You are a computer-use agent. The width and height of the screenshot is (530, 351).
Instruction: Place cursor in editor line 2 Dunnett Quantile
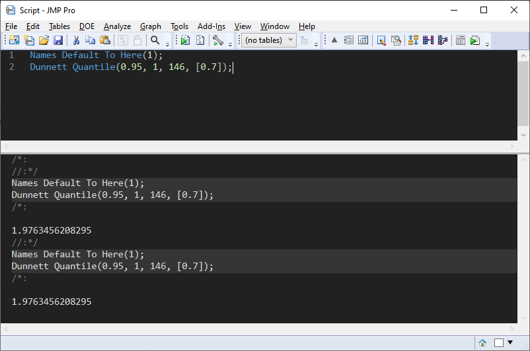[131, 67]
